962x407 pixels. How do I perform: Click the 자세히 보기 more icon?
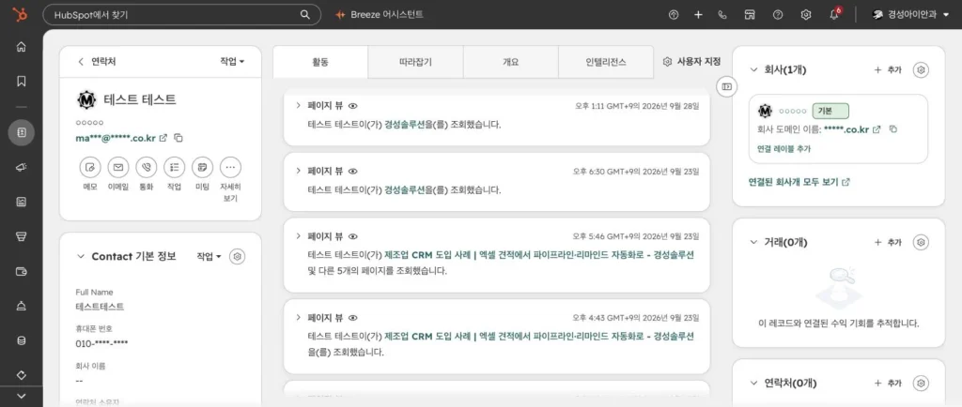click(231, 167)
